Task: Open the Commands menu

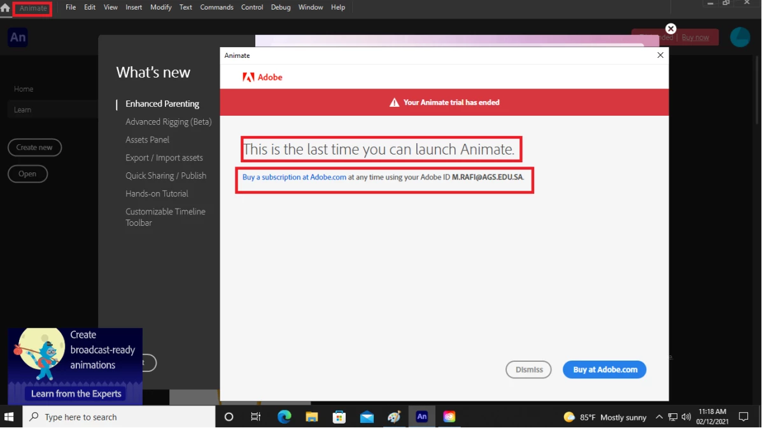Action: [x=216, y=7]
